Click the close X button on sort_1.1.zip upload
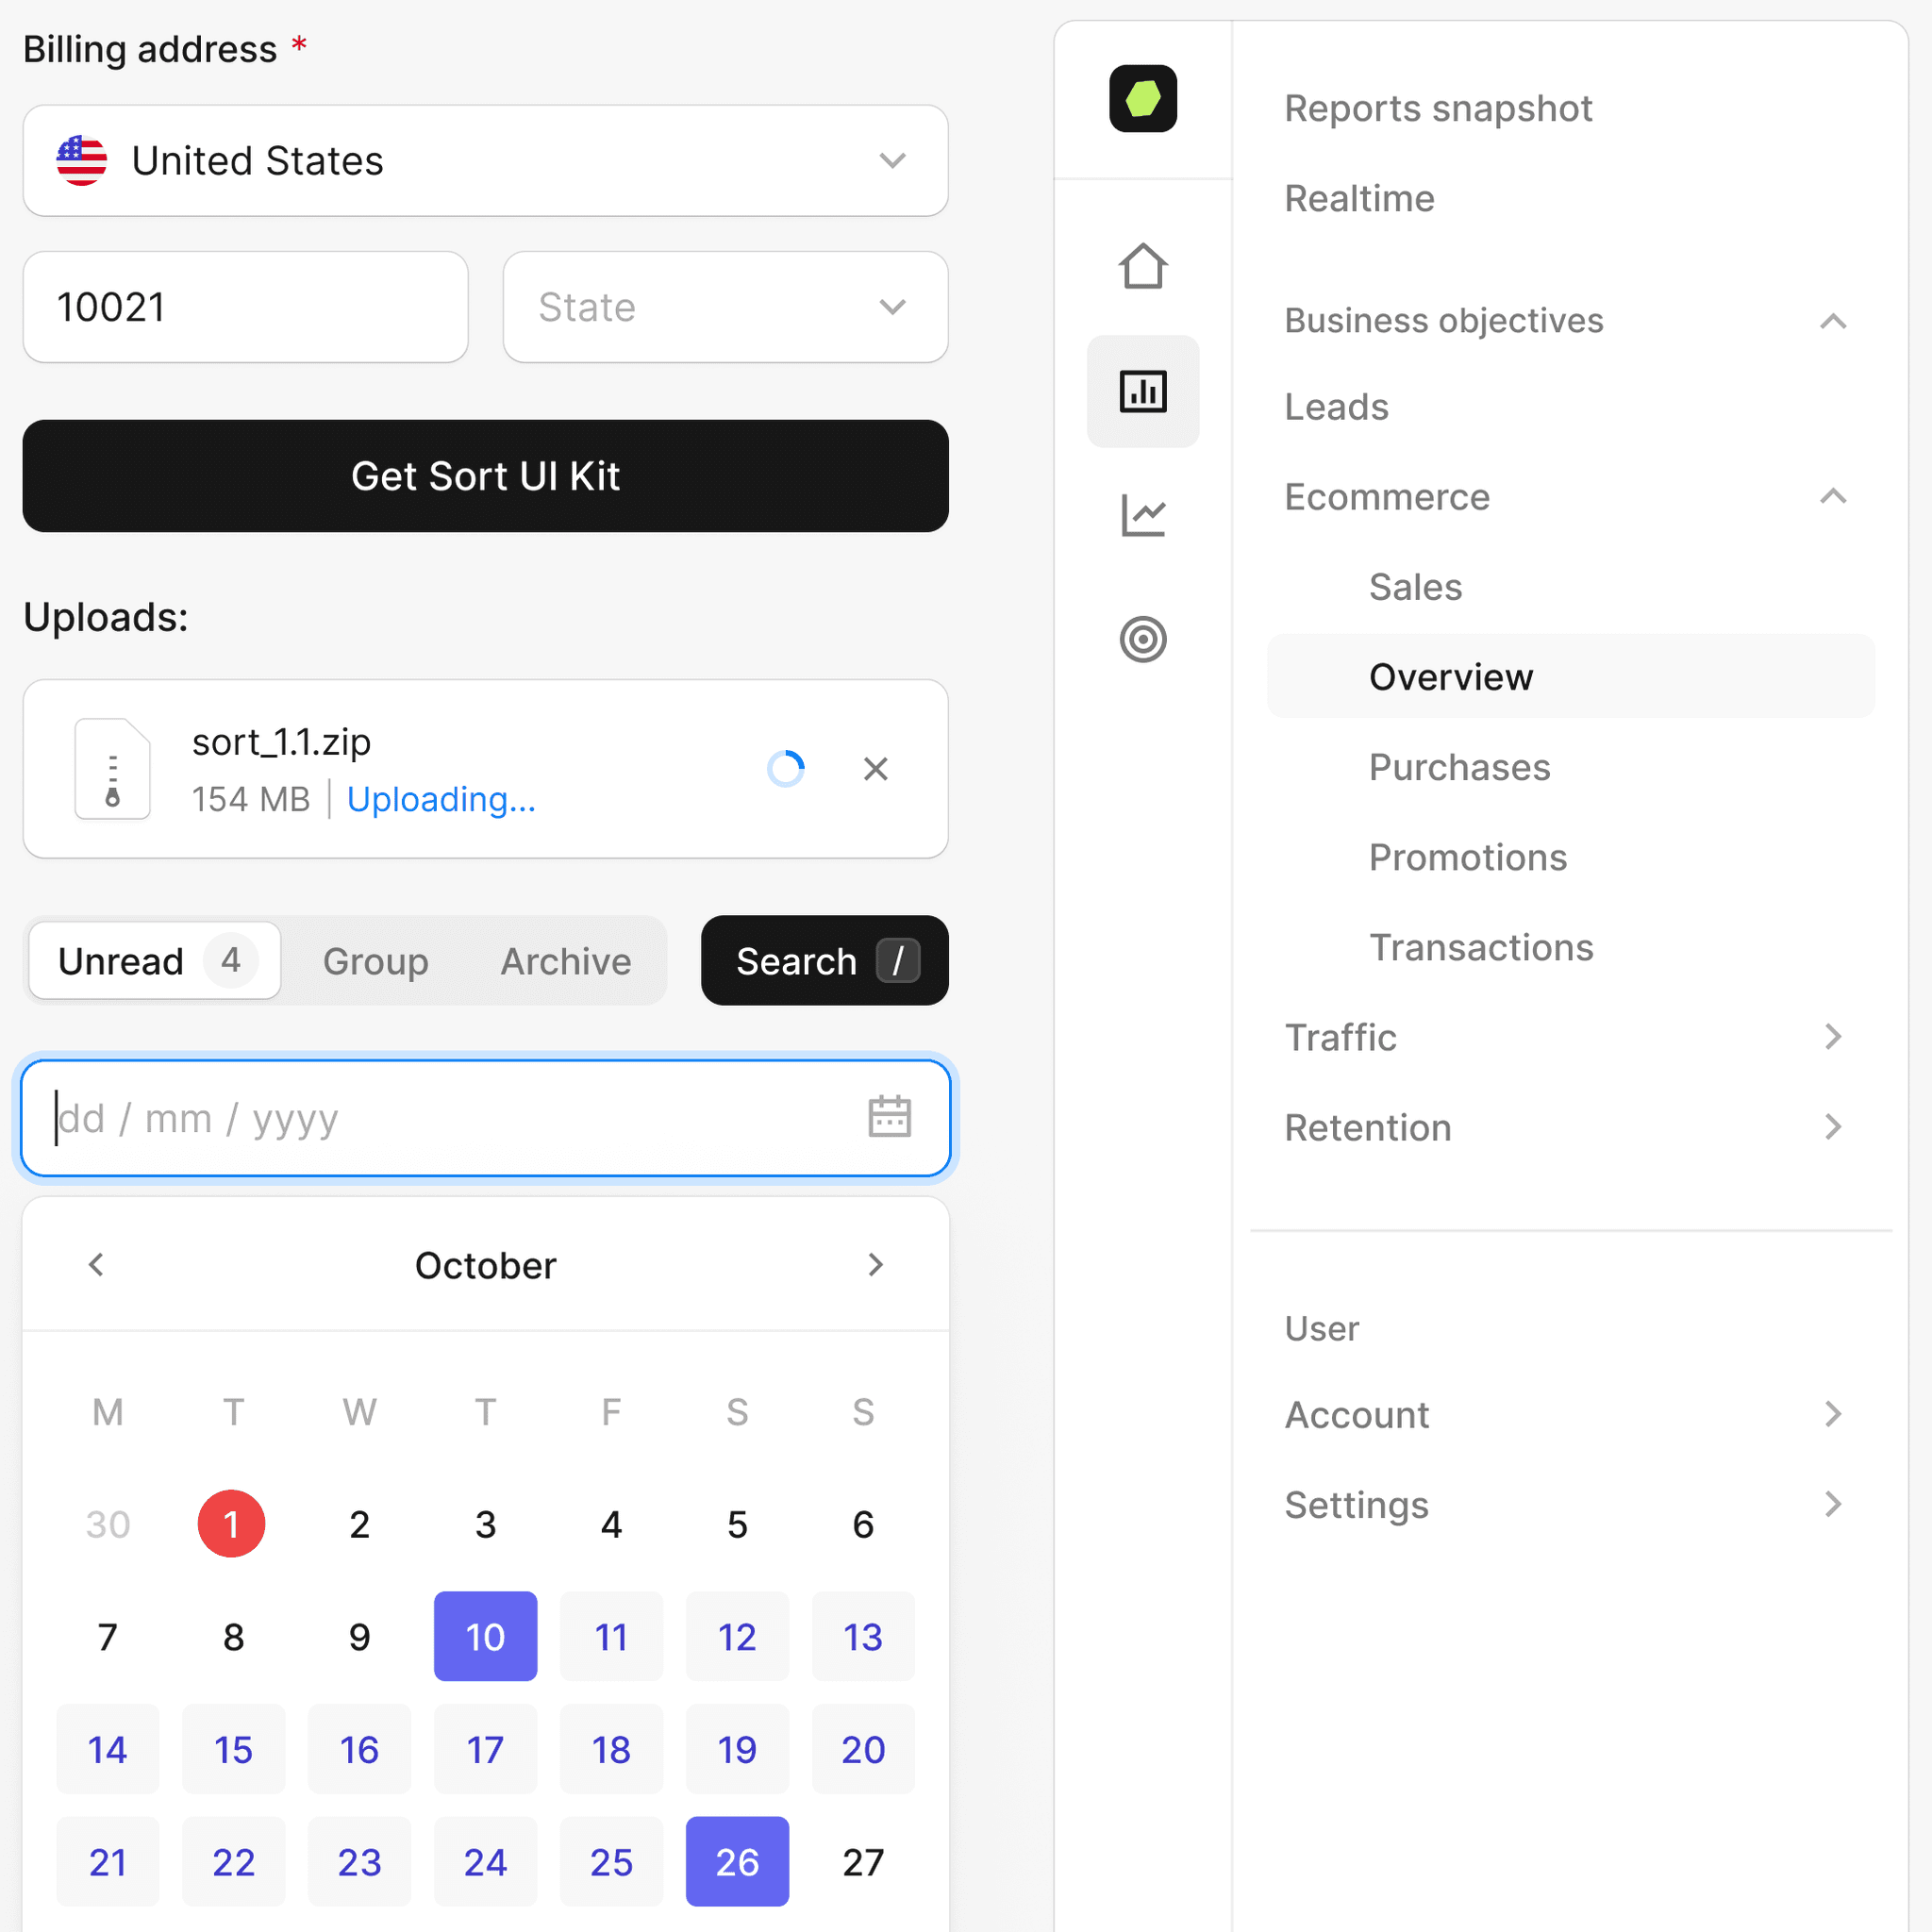Screen dimensions: 1932x1932 click(x=877, y=770)
